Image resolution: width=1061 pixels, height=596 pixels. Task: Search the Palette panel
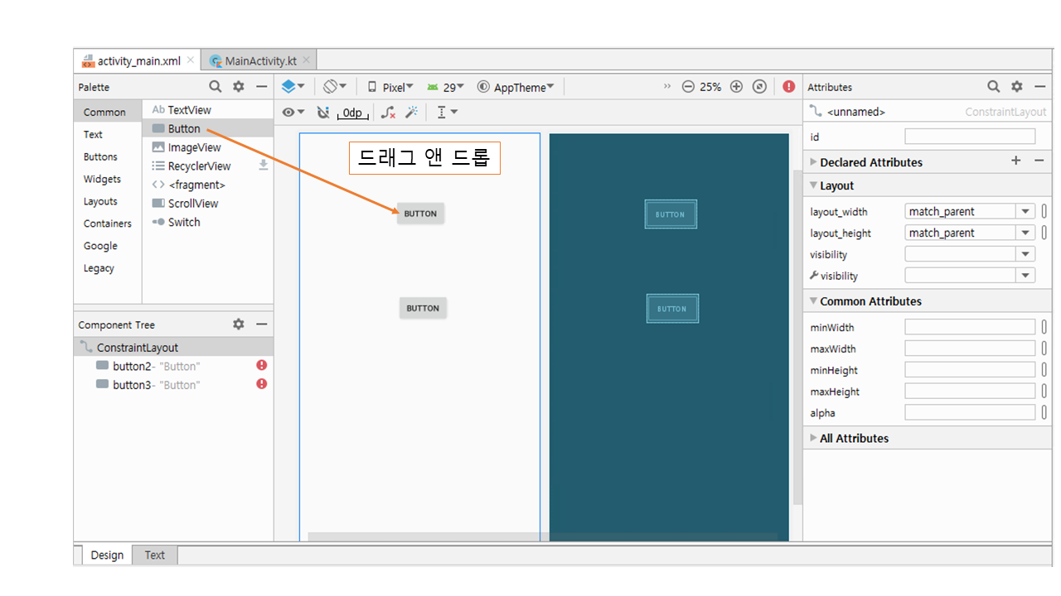tap(215, 87)
